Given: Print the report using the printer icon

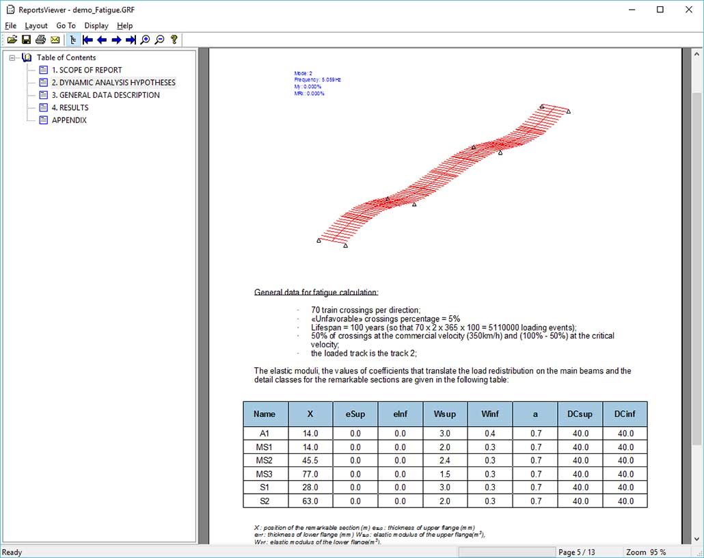Looking at the screenshot, I should coord(41,40).
